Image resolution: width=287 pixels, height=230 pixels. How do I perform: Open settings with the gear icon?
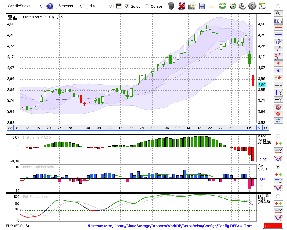pyautogui.click(x=252, y=6)
